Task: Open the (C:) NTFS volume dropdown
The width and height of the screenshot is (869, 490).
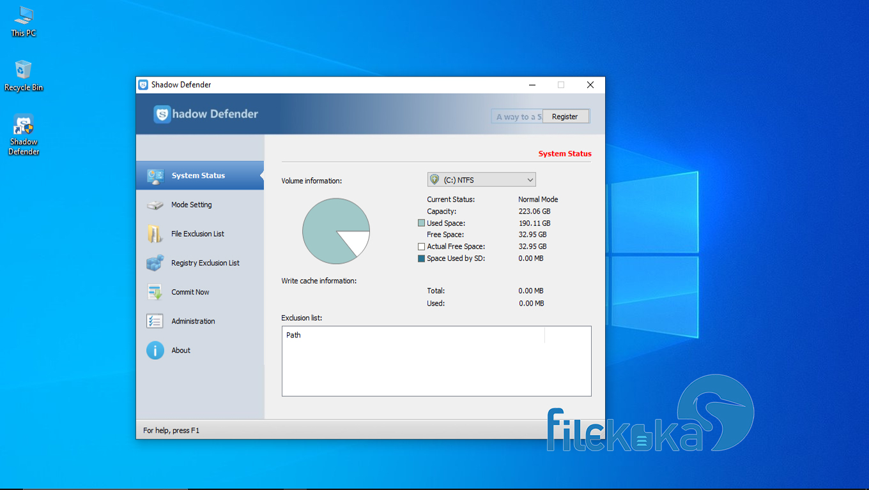Action: 482,180
